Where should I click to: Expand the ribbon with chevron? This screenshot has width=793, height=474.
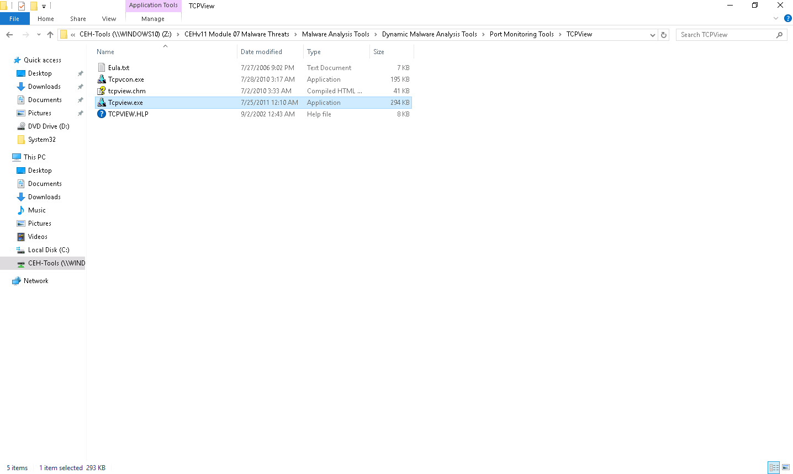tap(776, 18)
